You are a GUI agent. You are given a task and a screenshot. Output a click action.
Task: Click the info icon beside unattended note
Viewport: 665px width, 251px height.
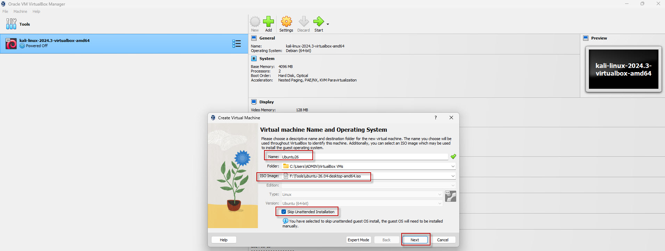285,221
